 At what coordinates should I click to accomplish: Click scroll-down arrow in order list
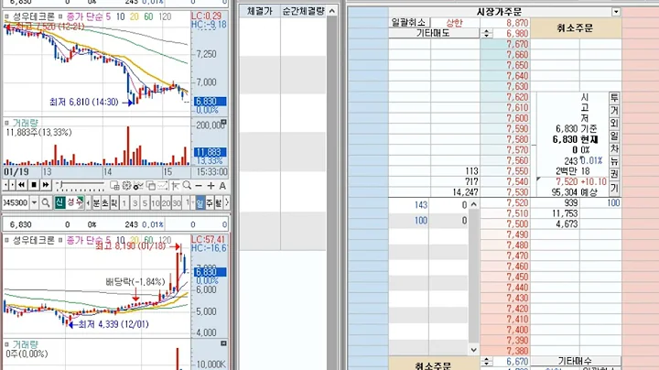(474, 350)
